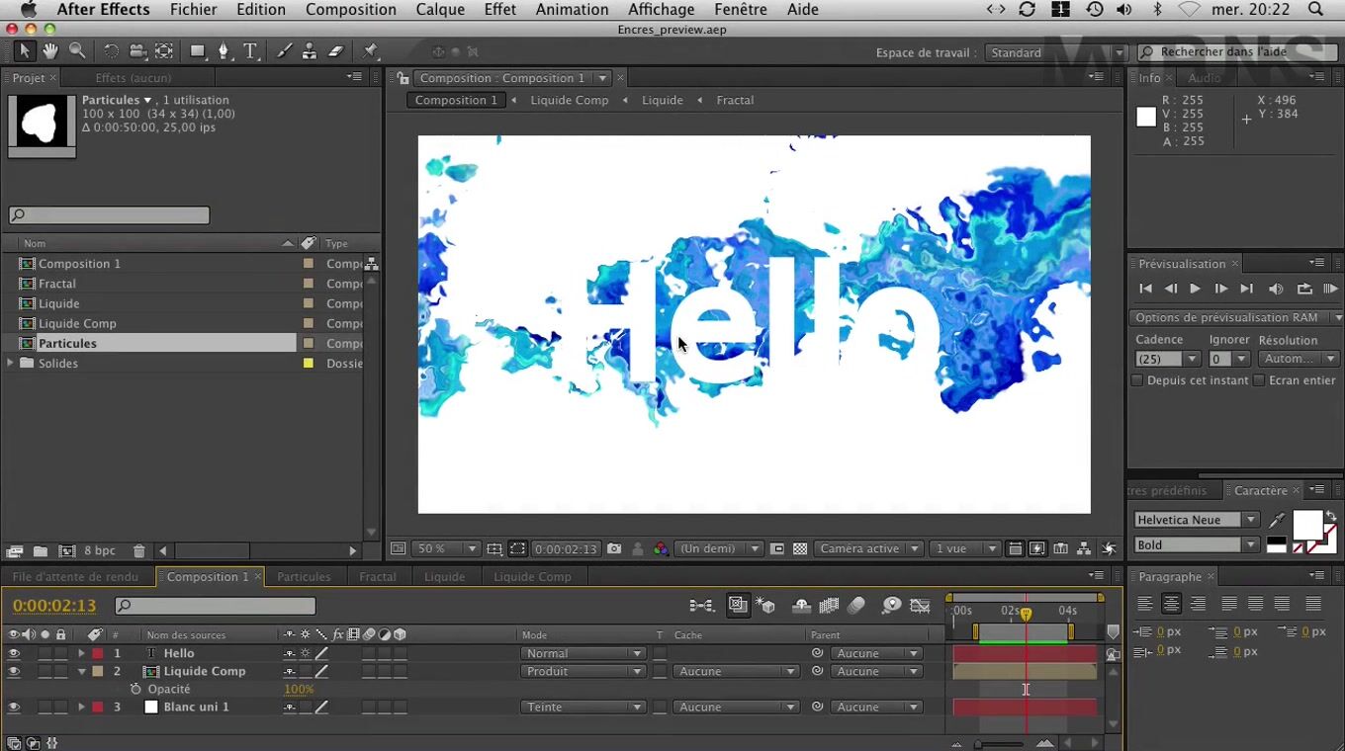Click the project panel search field
This screenshot has height=751, width=1345.
coord(109,215)
